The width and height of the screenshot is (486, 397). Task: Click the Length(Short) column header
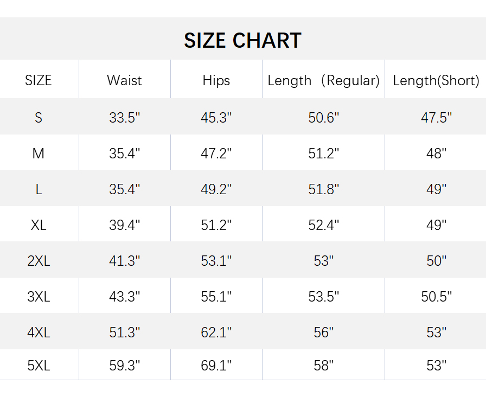click(436, 80)
